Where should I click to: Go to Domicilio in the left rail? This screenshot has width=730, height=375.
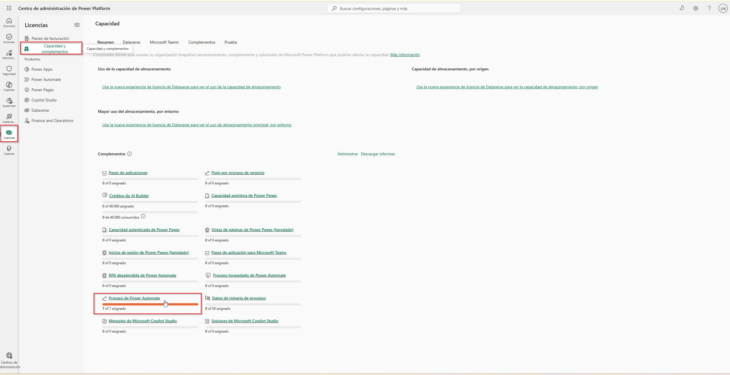tap(9, 23)
